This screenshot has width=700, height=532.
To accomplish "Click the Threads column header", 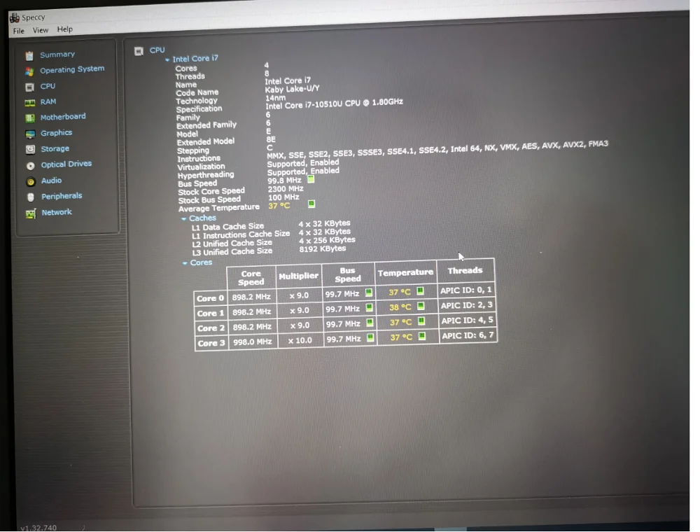I will click(x=465, y=271).
